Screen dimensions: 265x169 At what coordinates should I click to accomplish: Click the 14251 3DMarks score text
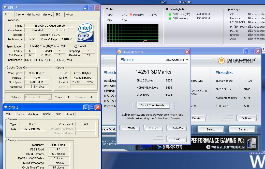click(x=153, y=72)
